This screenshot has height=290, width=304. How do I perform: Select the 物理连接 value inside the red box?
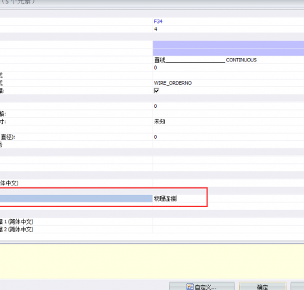click(166, 198)
